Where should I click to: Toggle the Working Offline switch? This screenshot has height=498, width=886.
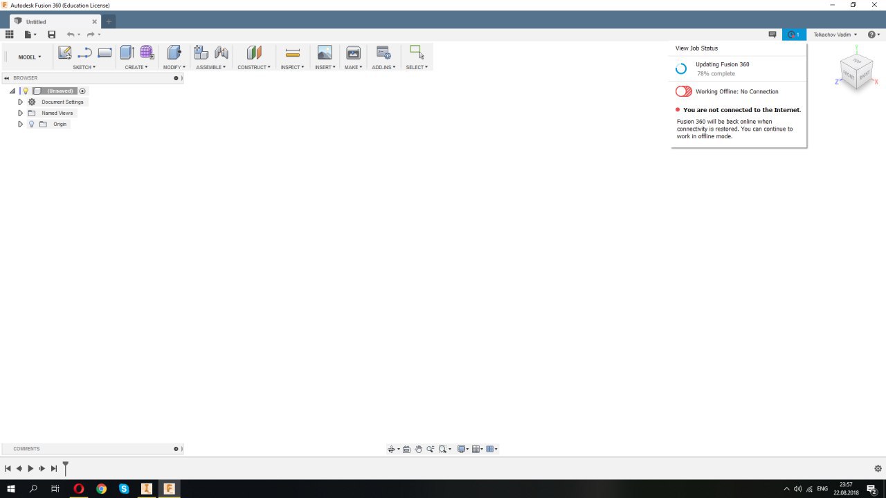tap(683, 91)
